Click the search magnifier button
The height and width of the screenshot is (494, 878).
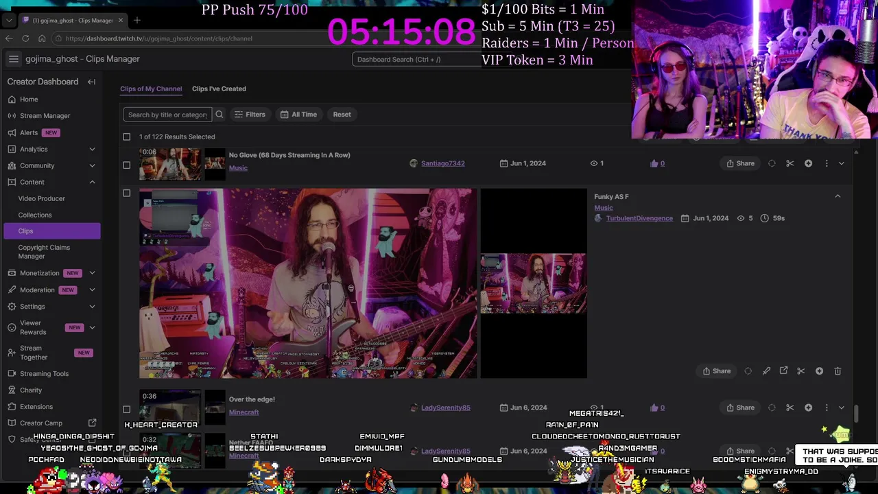click(219, 115)
